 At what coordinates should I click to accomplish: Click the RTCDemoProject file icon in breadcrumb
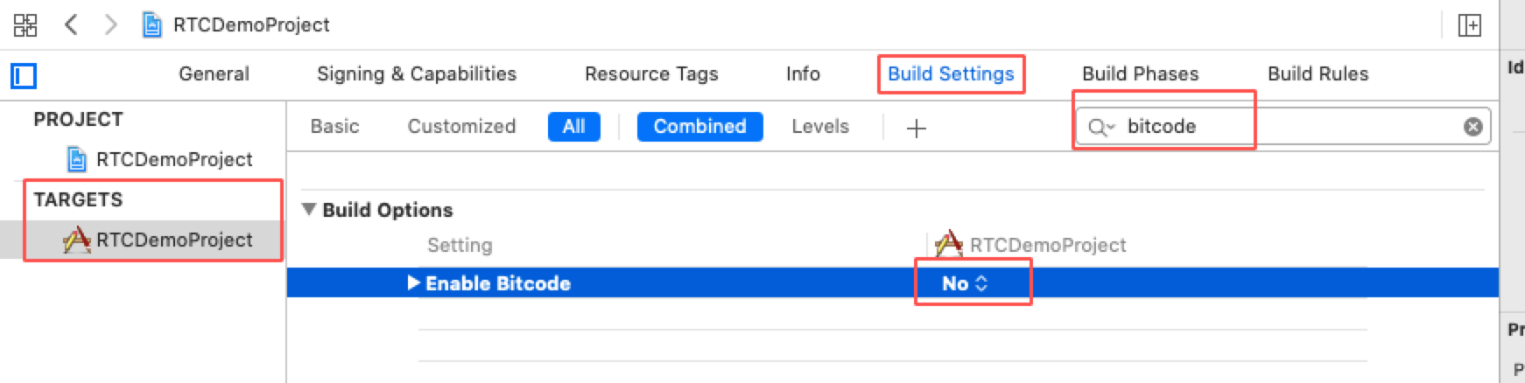[151, 24]
